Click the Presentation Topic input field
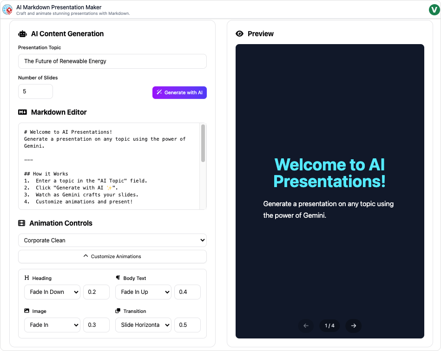 (112, 61)
